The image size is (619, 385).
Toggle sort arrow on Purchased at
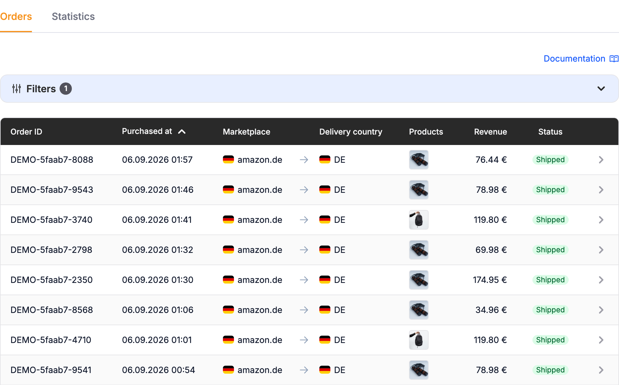pos(182,132)
